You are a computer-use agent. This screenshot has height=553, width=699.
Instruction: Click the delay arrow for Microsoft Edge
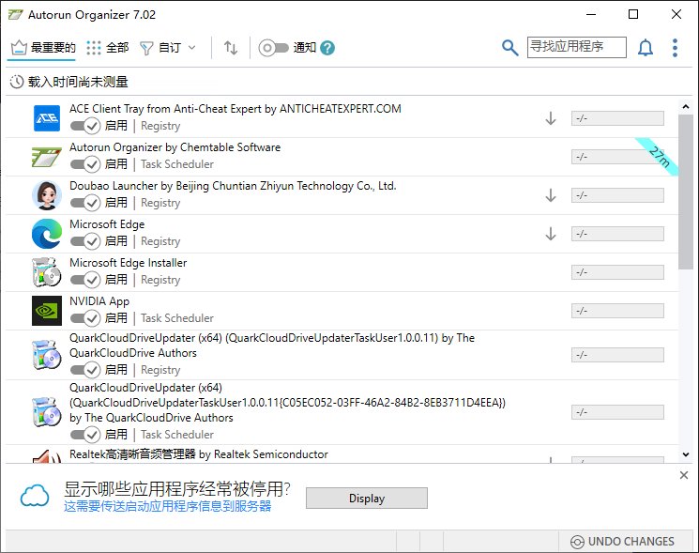pyautogui.click(x=551, y=234)
